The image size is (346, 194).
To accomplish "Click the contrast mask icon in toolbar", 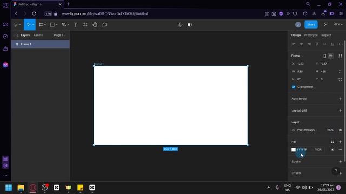I will tap(190, 25).
